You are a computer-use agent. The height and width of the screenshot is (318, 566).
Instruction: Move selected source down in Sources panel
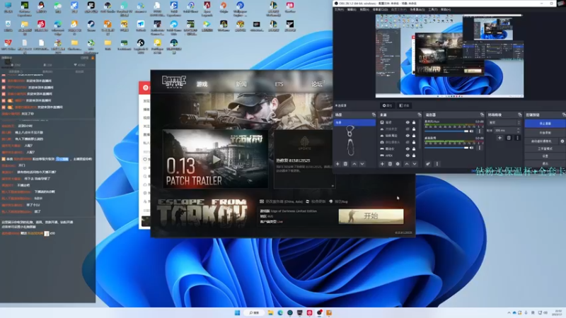tap(415, 164)
